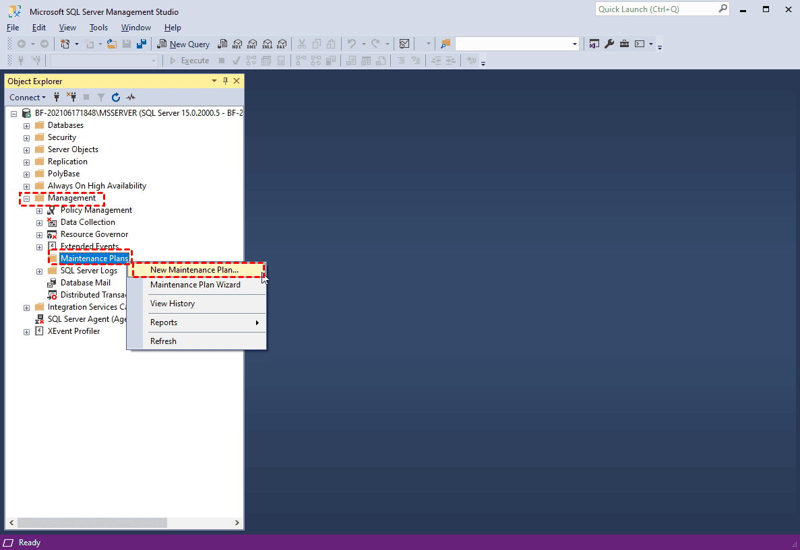800x550 pixels.
Task: Click the toolbar options overflow arrow
Action: coord(660,47)
